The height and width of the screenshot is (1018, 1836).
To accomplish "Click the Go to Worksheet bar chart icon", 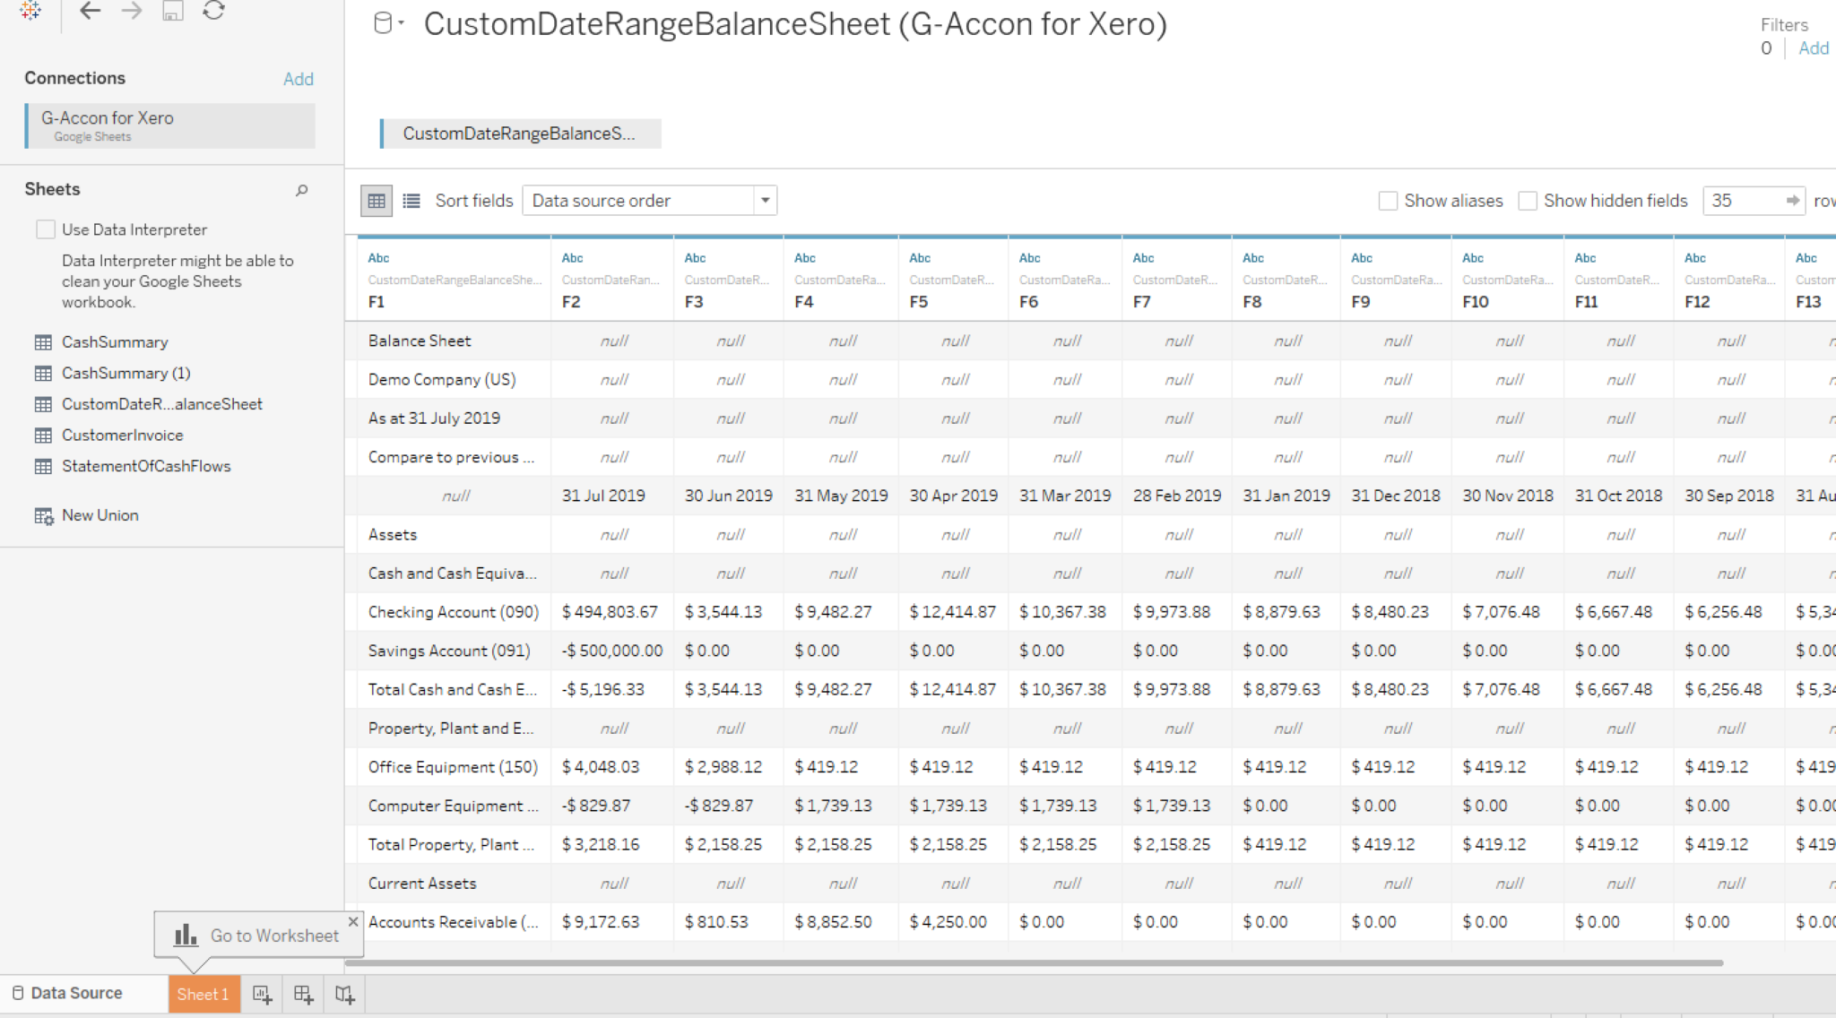I will click(186, 935).
